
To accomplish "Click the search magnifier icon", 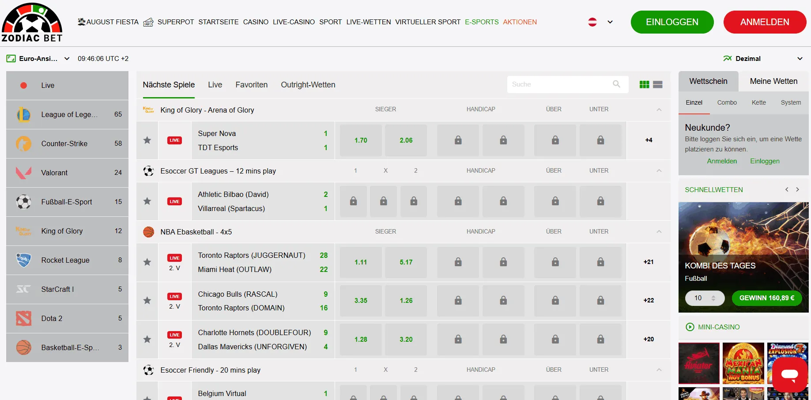I will (x=616, y=84).
